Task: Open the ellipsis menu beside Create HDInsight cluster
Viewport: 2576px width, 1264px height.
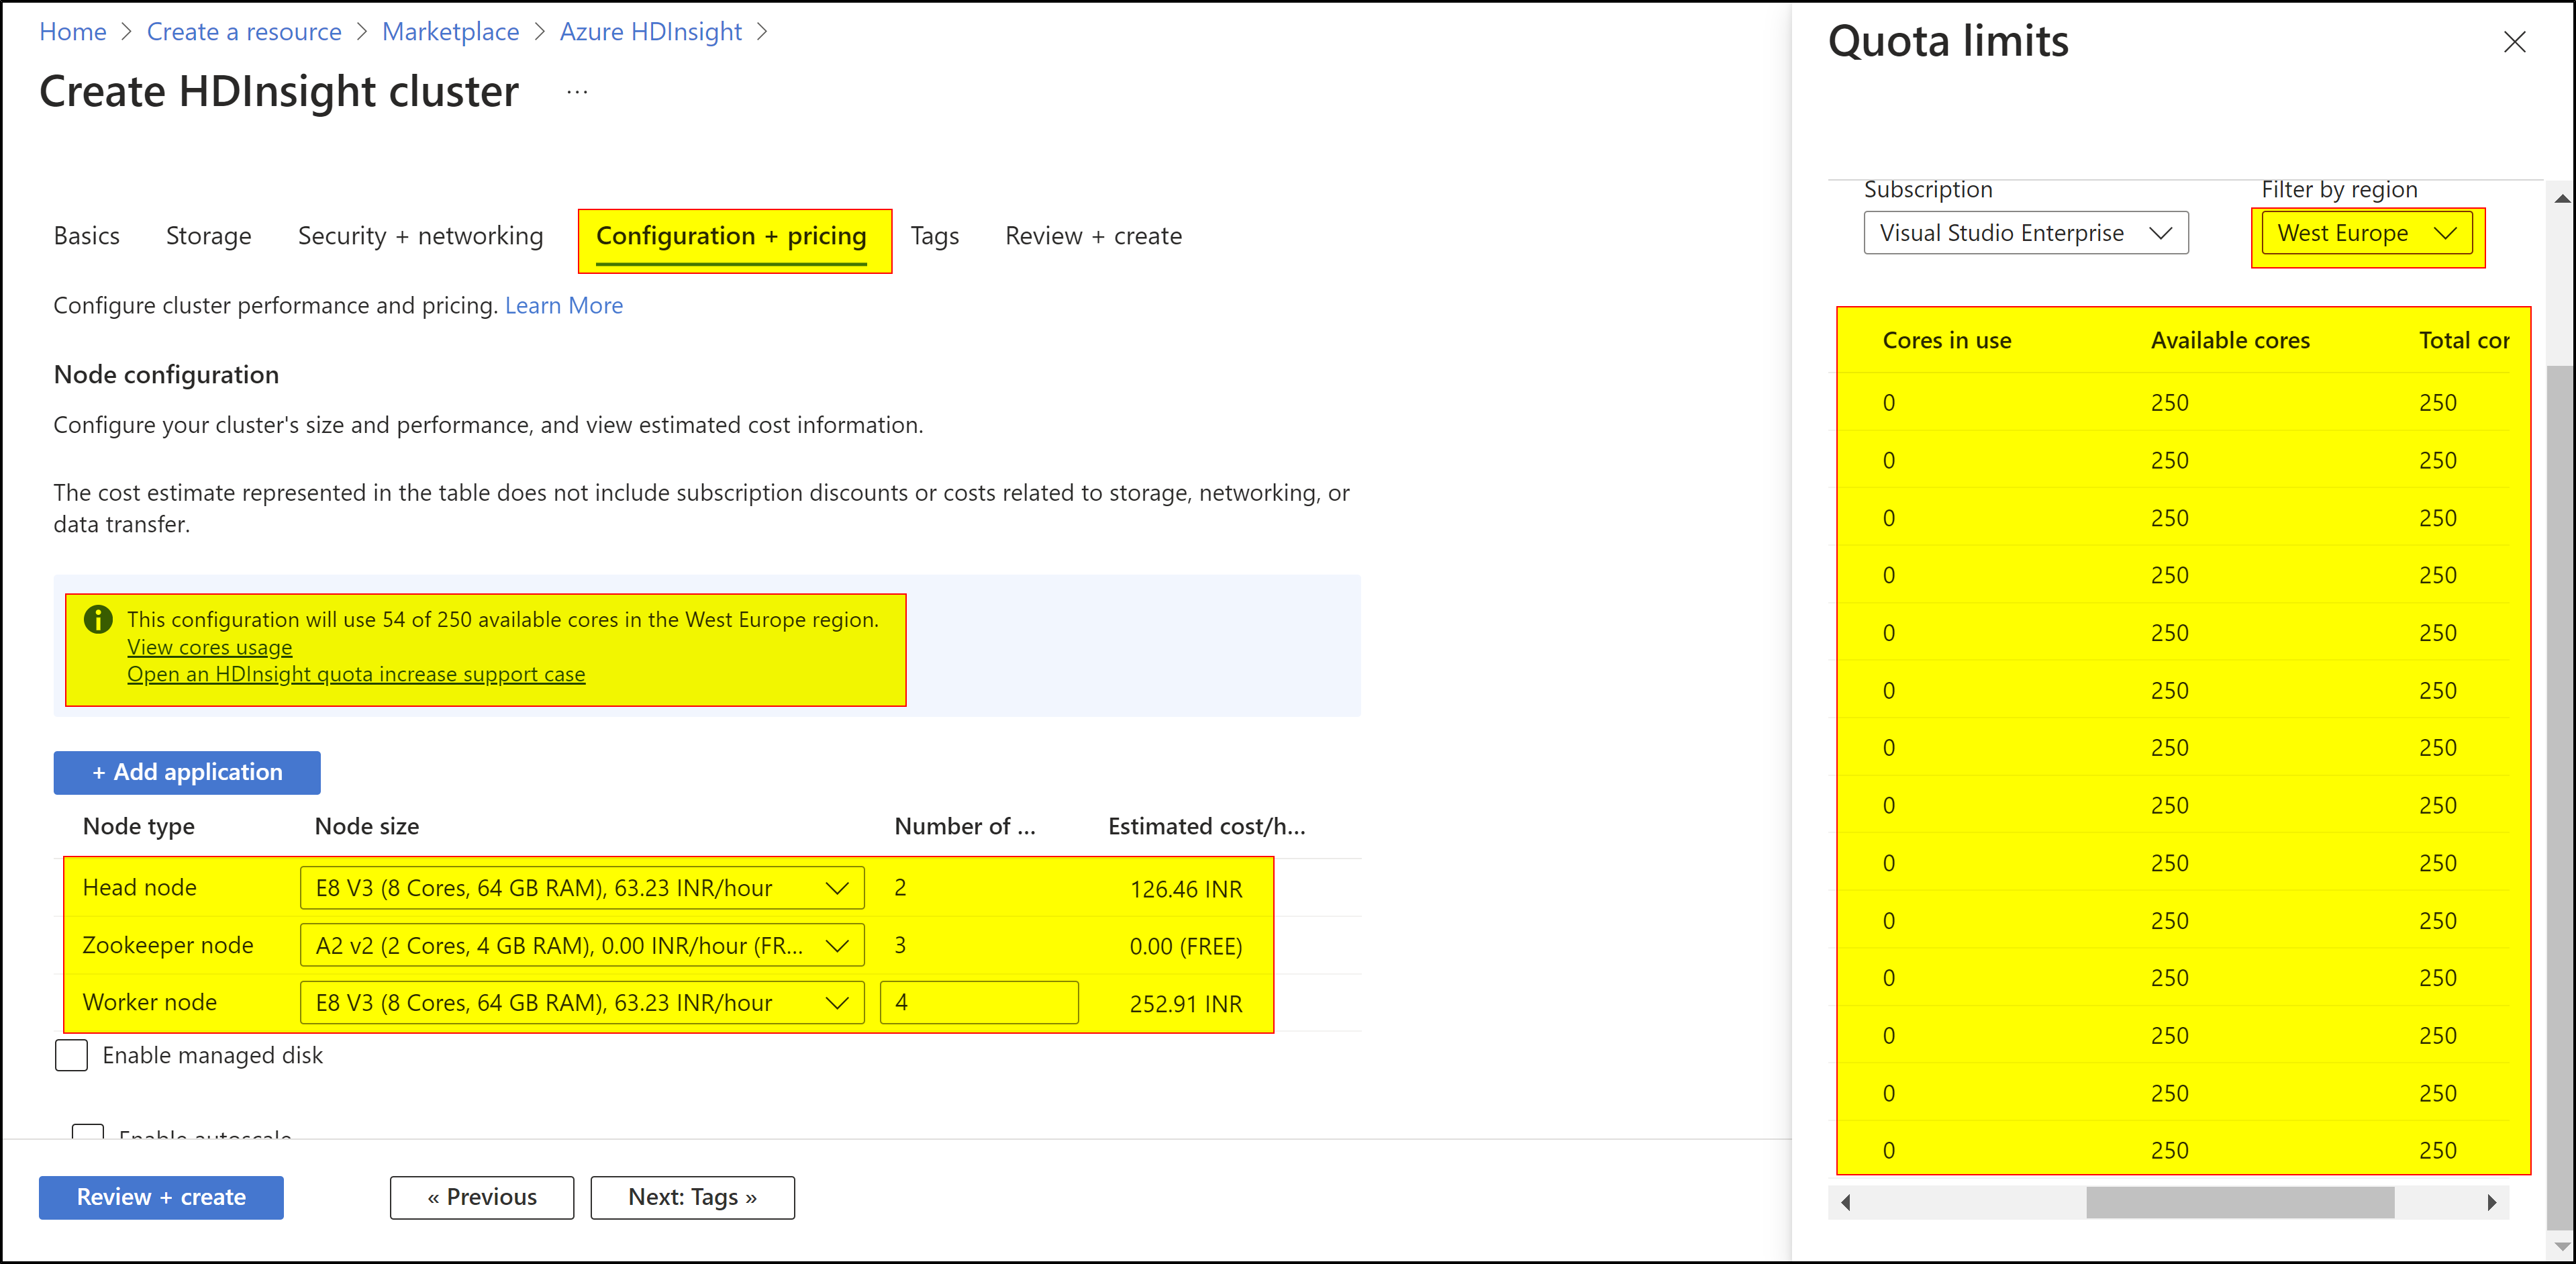Action: 577,91
